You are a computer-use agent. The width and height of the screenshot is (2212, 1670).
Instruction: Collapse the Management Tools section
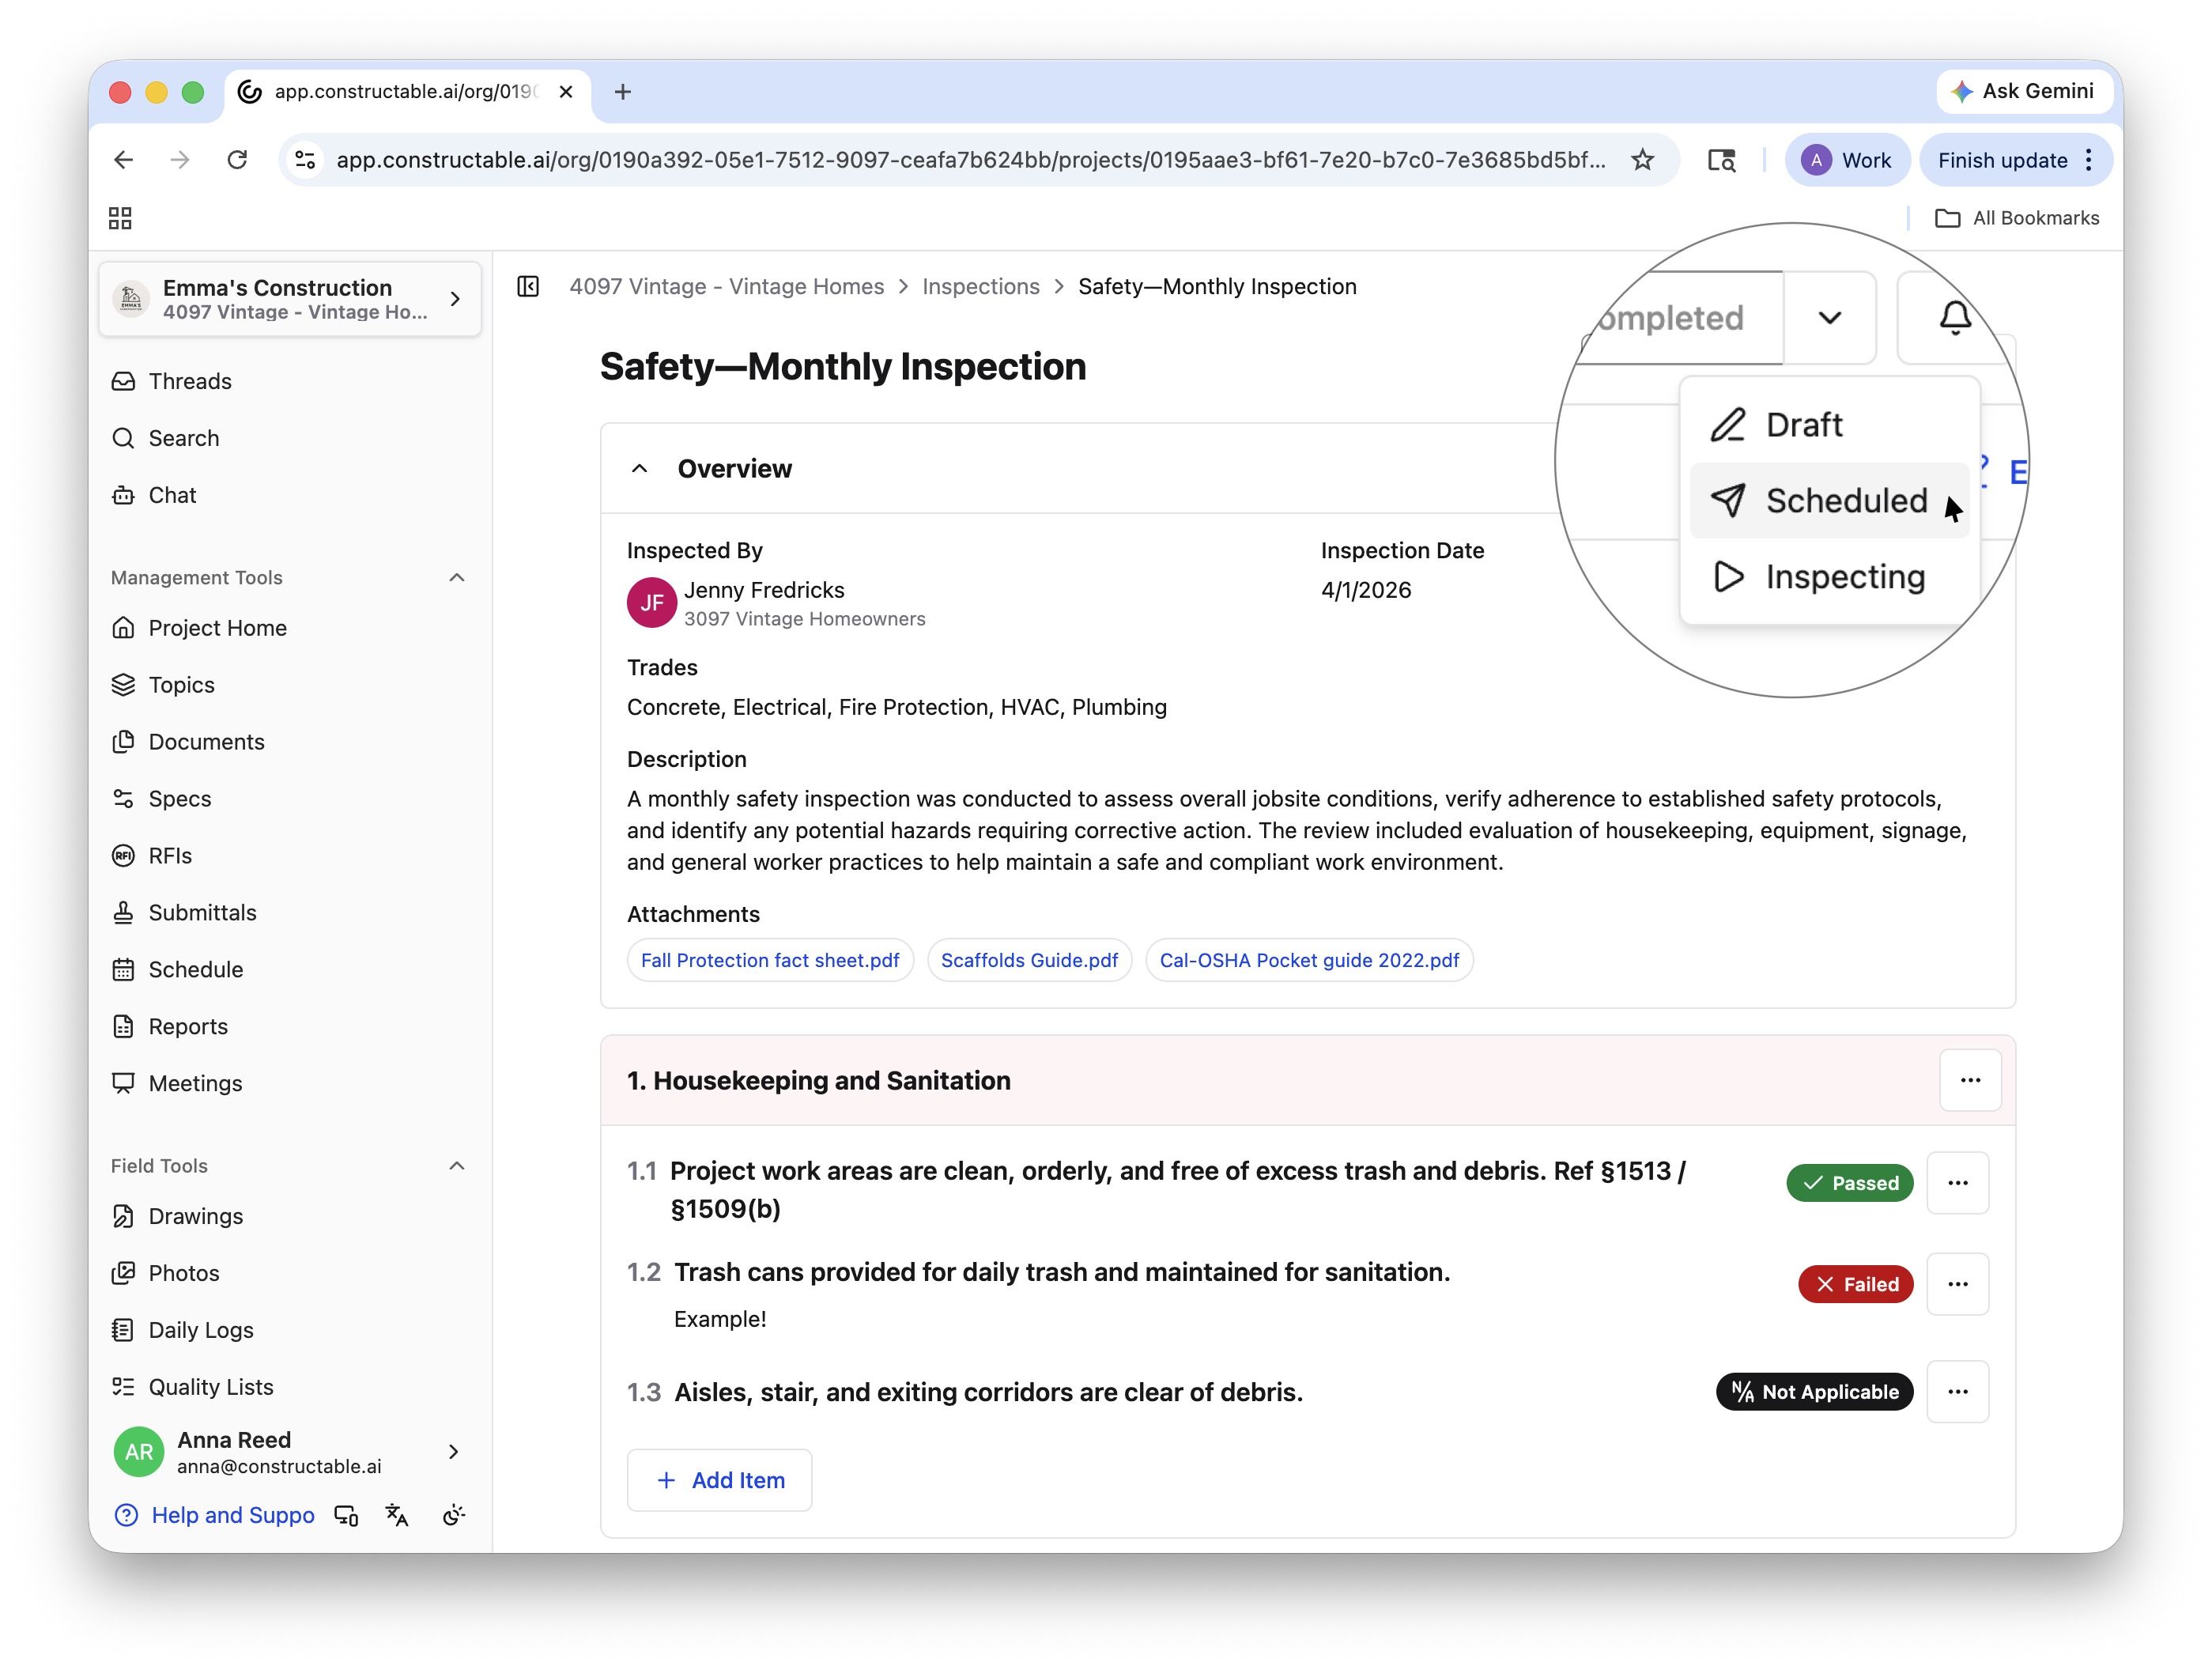[457, 578]
